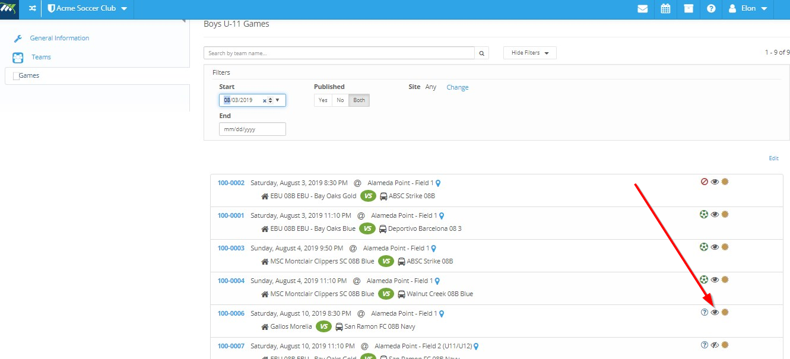Set the Published filter to Yes

(323, 100)
